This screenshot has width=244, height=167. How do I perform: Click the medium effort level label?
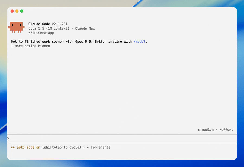pyautogui.click(x=208, y=130)
